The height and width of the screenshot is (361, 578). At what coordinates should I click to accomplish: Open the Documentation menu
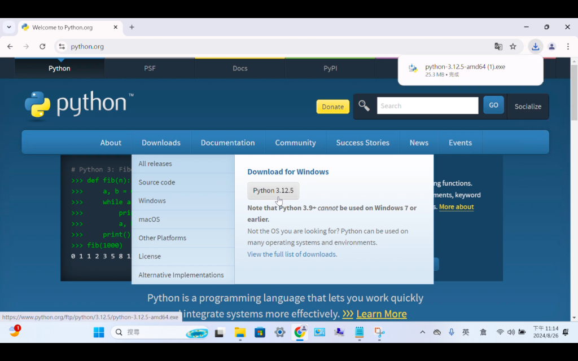[x=228, y=143]
